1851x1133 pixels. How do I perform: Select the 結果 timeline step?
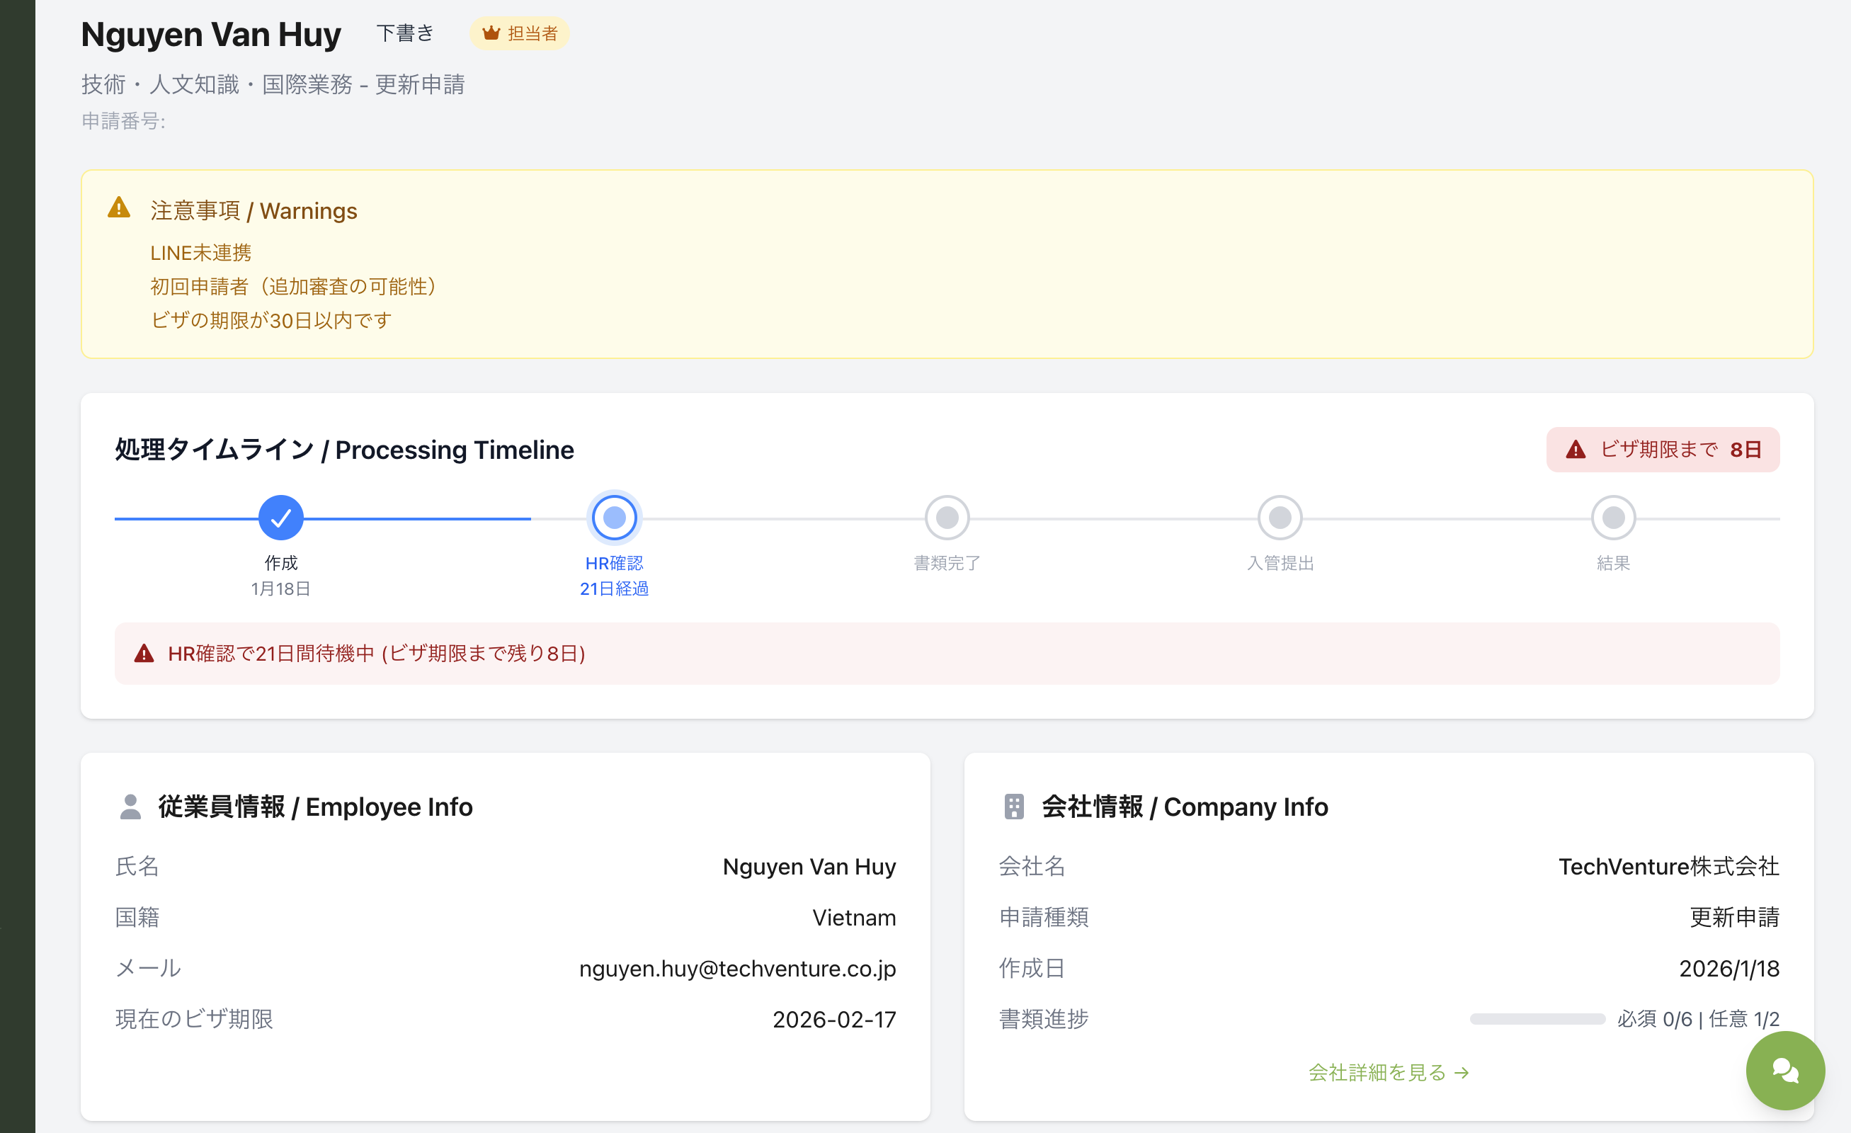1613,518
